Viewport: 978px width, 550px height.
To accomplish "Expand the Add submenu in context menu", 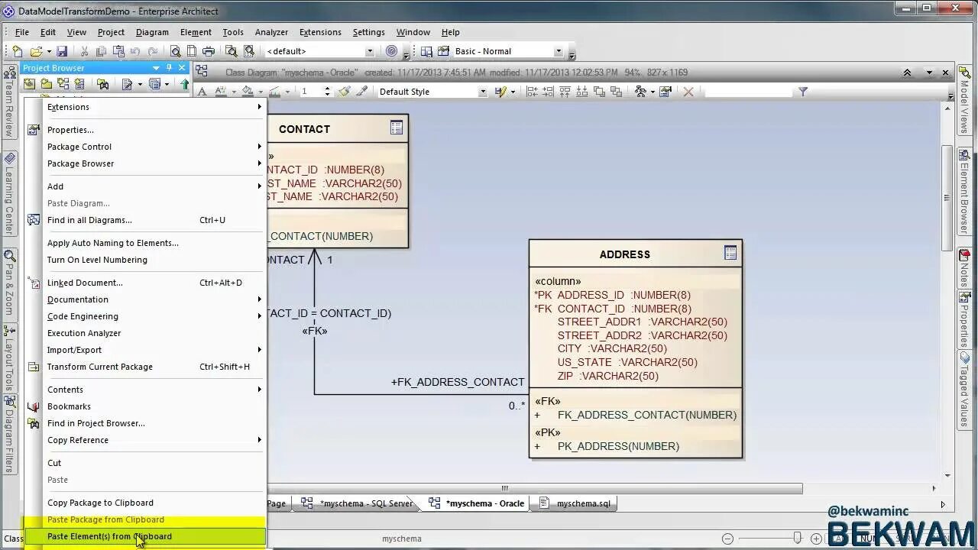I will [154, 186].
